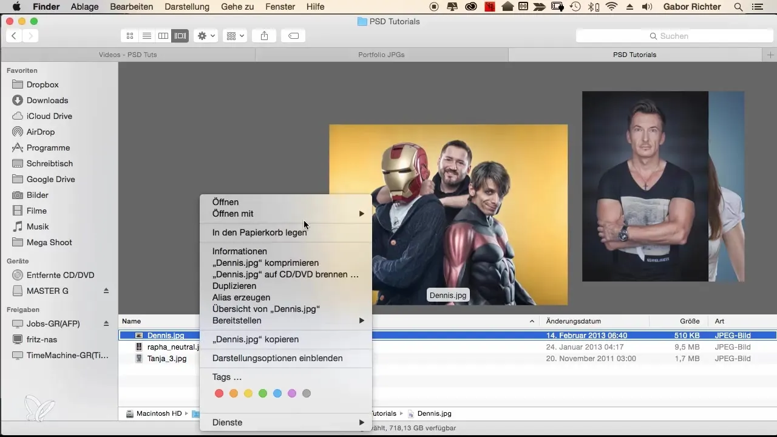Expand the Öffnen mit submenu
This screenshot has height=437, width=777.
(x=285, y=214)
